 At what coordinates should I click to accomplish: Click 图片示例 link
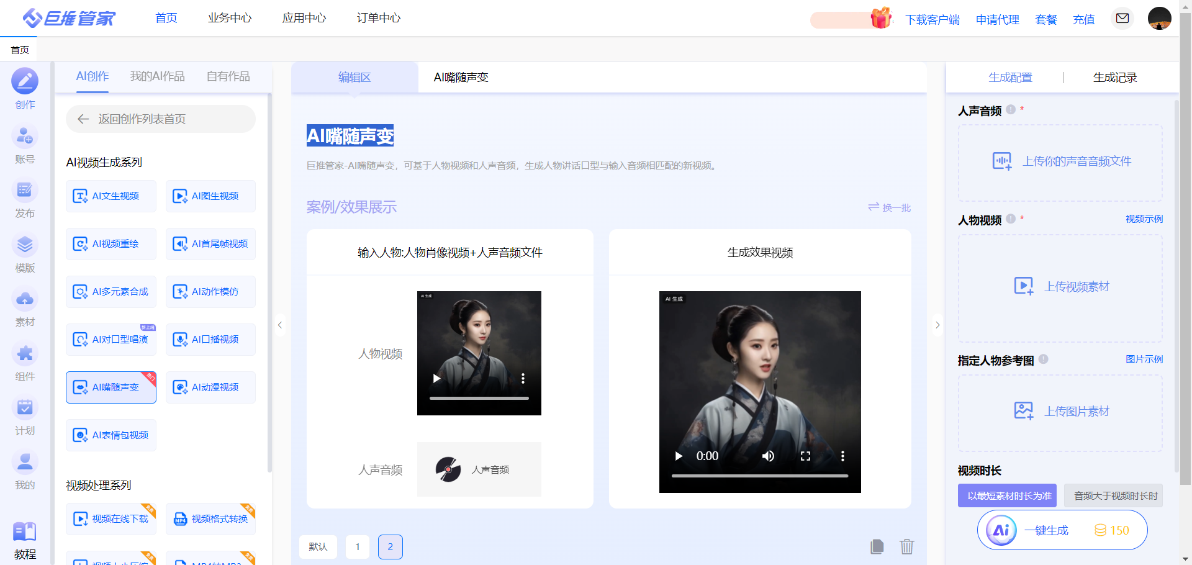tap(1144, 359)
